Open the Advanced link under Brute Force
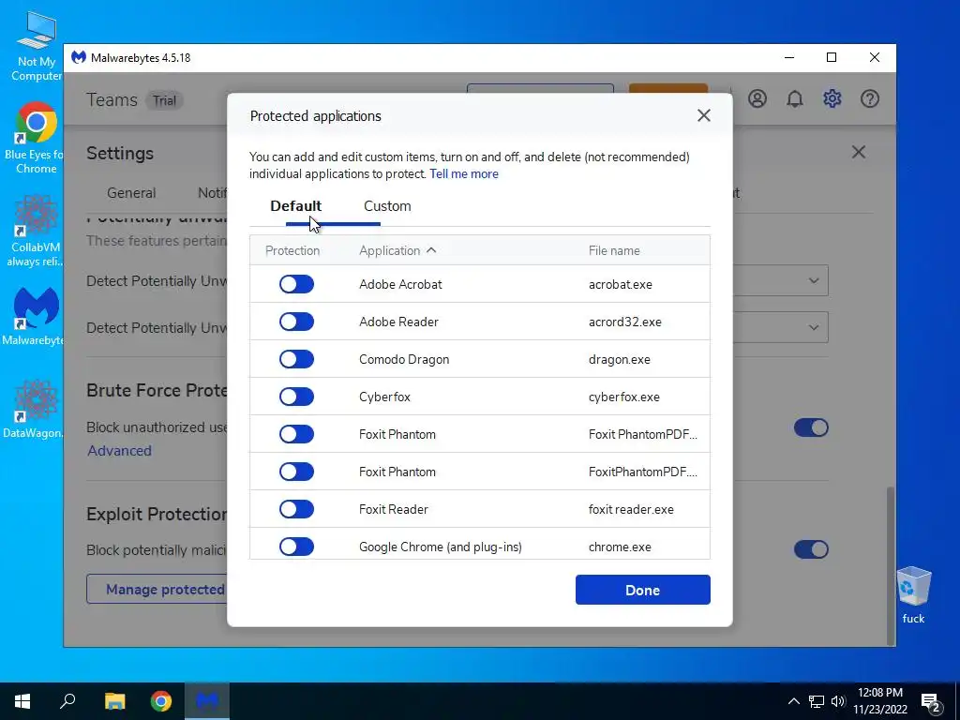The height and width of the screenshot is (720, 960). 119,451
